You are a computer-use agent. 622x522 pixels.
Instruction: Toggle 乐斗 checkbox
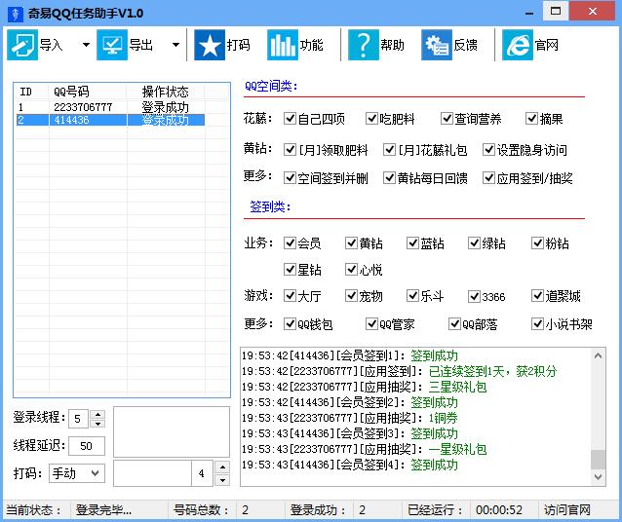413,296
